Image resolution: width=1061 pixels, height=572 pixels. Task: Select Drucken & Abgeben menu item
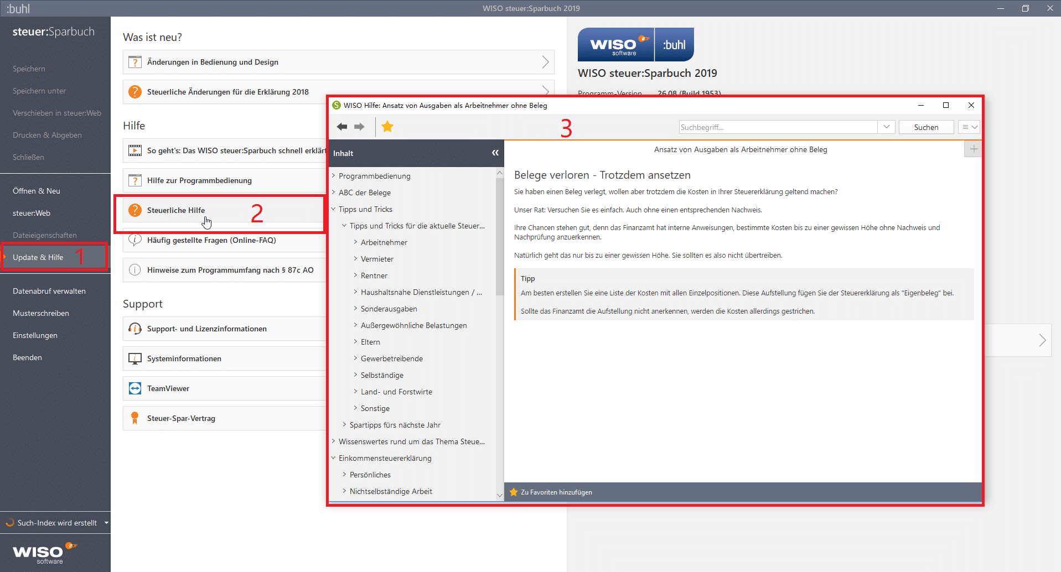[x=47, y=135]
